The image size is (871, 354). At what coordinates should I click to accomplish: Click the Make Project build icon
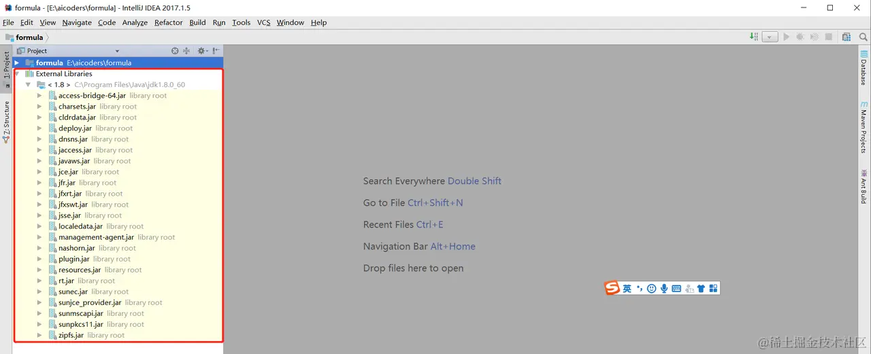[754, 37]
